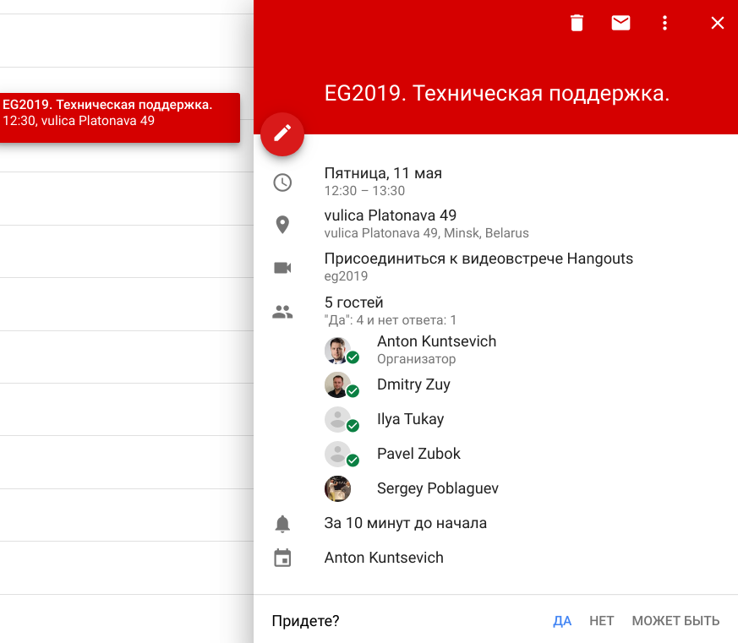
Task: Click Ilya Tukay's placeholder avatar
Action: point(337,419)
